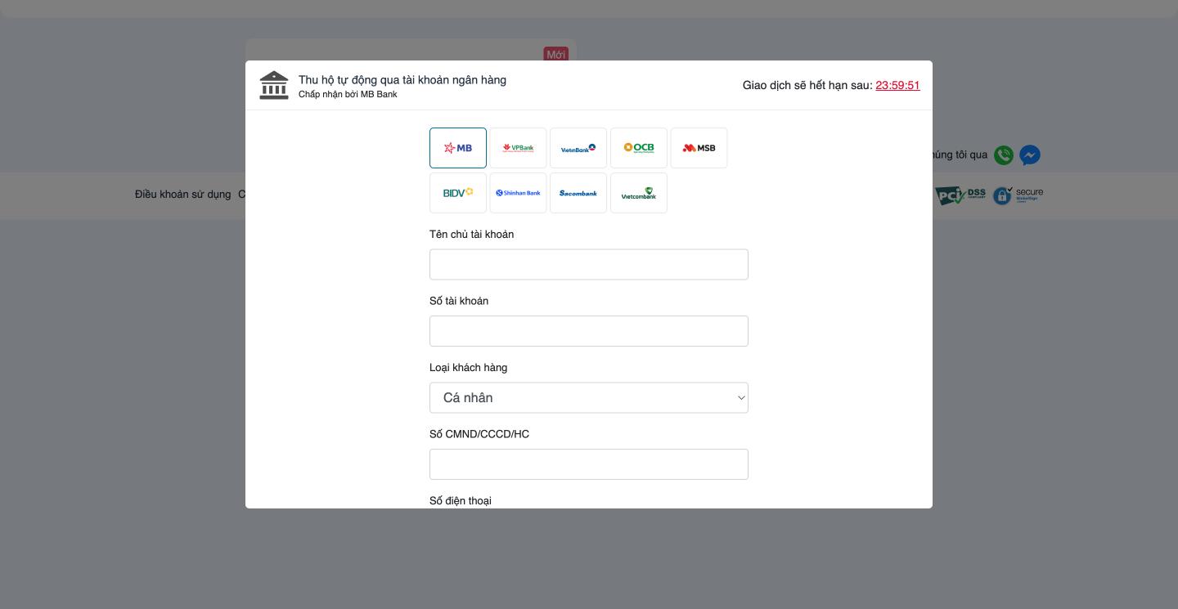Screen dimensions: 1178x609
Task: Select the Vietcombank logo
Action: coord(639,193)
